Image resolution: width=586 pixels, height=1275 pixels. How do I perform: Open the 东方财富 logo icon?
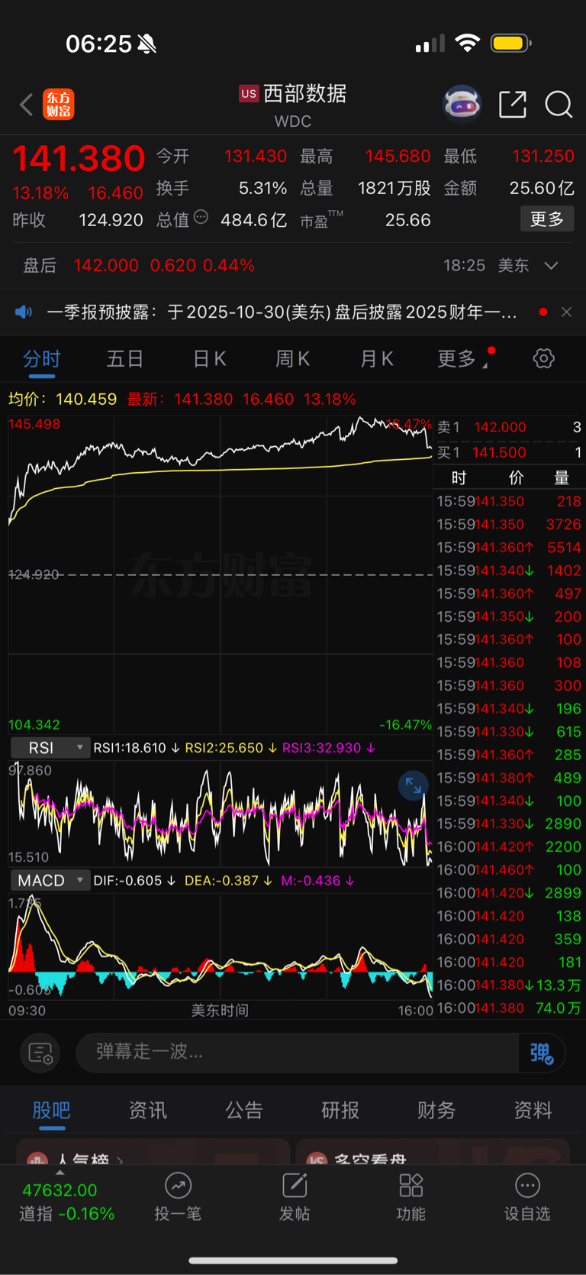pyautogui.click(x=59, y=105)
